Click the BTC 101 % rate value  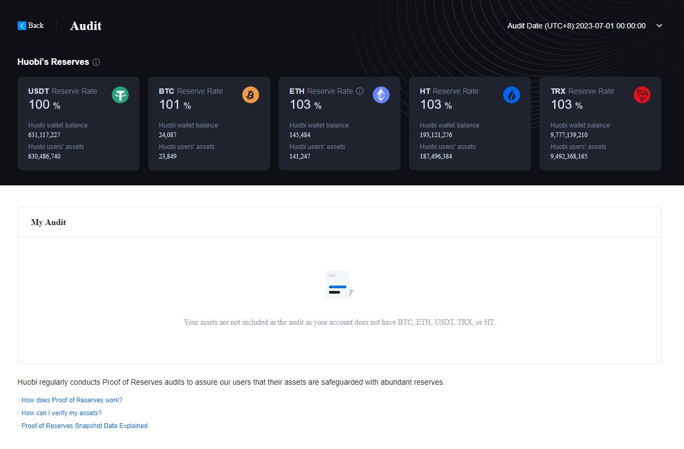point(175,105)
